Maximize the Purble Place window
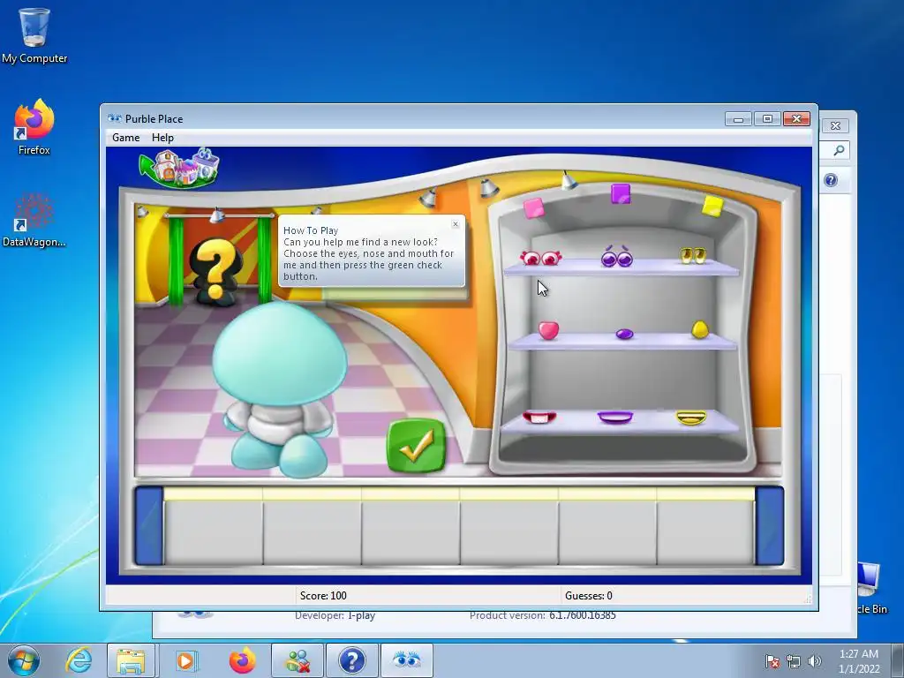904x678 pixels. tap(767, 119)
